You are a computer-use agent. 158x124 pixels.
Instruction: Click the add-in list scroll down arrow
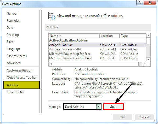(148, 59)
